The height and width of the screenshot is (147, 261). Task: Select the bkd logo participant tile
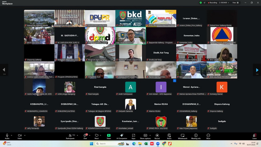pos(130,18)
